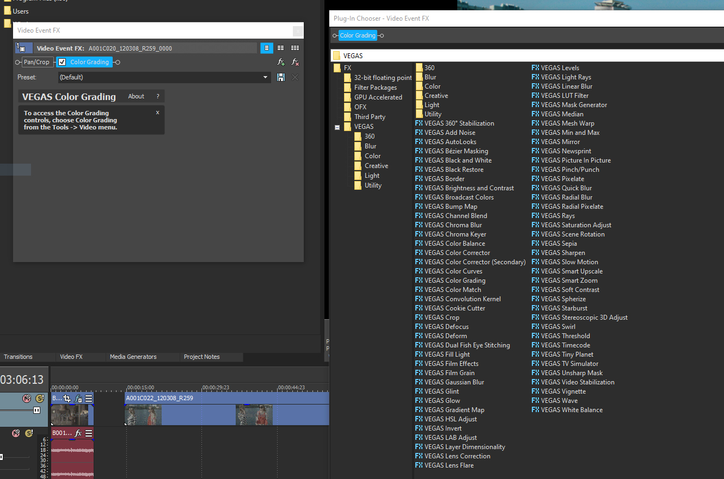Delete preset with the X icon beside save
Viewport: 724px width, 479px height.
tap(295, 77)
